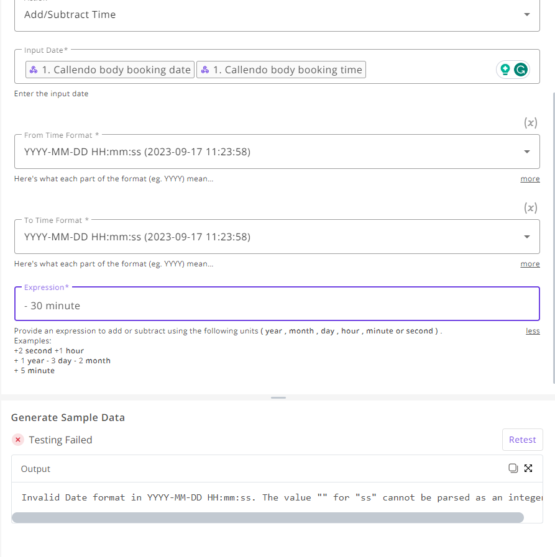Viewport: 555px width, 557px height.
Task: Click the panel resize handle above Generate Sample Data
Action: click(x=278, y=397)
